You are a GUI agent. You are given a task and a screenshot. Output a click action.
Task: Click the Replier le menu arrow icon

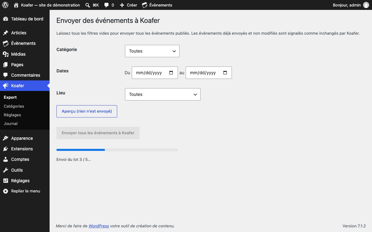(x=6, y=191)
